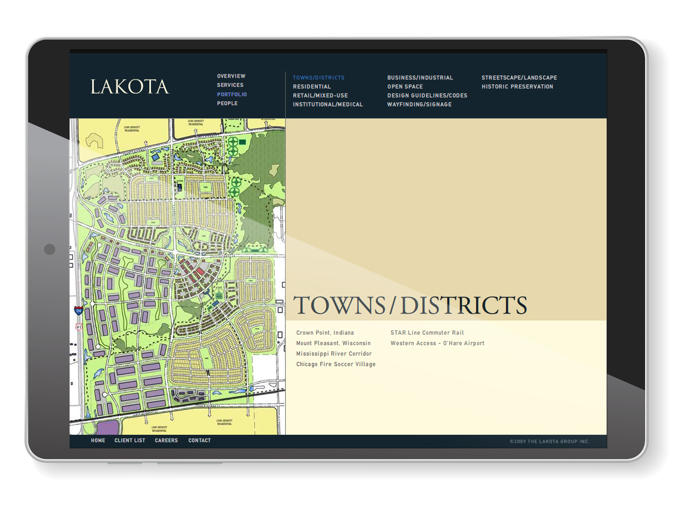Open Streetscape/Landscape category
This screenshot has width=679, height=509.
coord(519,78)
